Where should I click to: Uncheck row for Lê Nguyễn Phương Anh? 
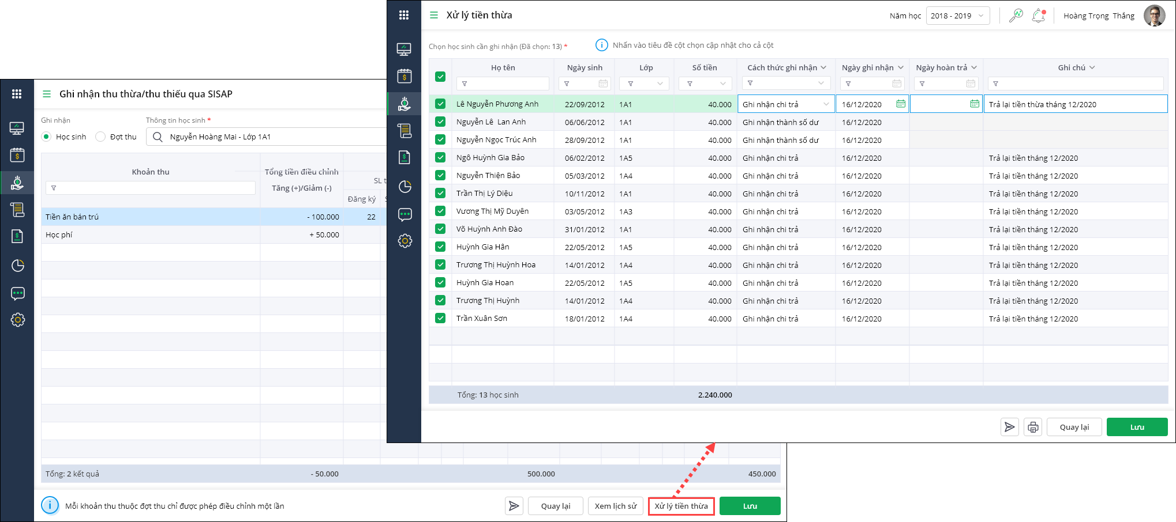pos(440,104)
